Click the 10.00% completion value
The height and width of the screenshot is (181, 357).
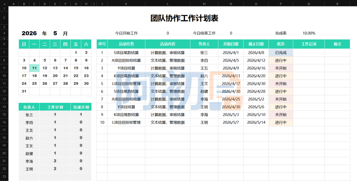309,33
